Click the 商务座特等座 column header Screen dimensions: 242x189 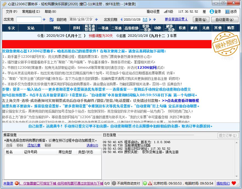click(x=90, y=28)
